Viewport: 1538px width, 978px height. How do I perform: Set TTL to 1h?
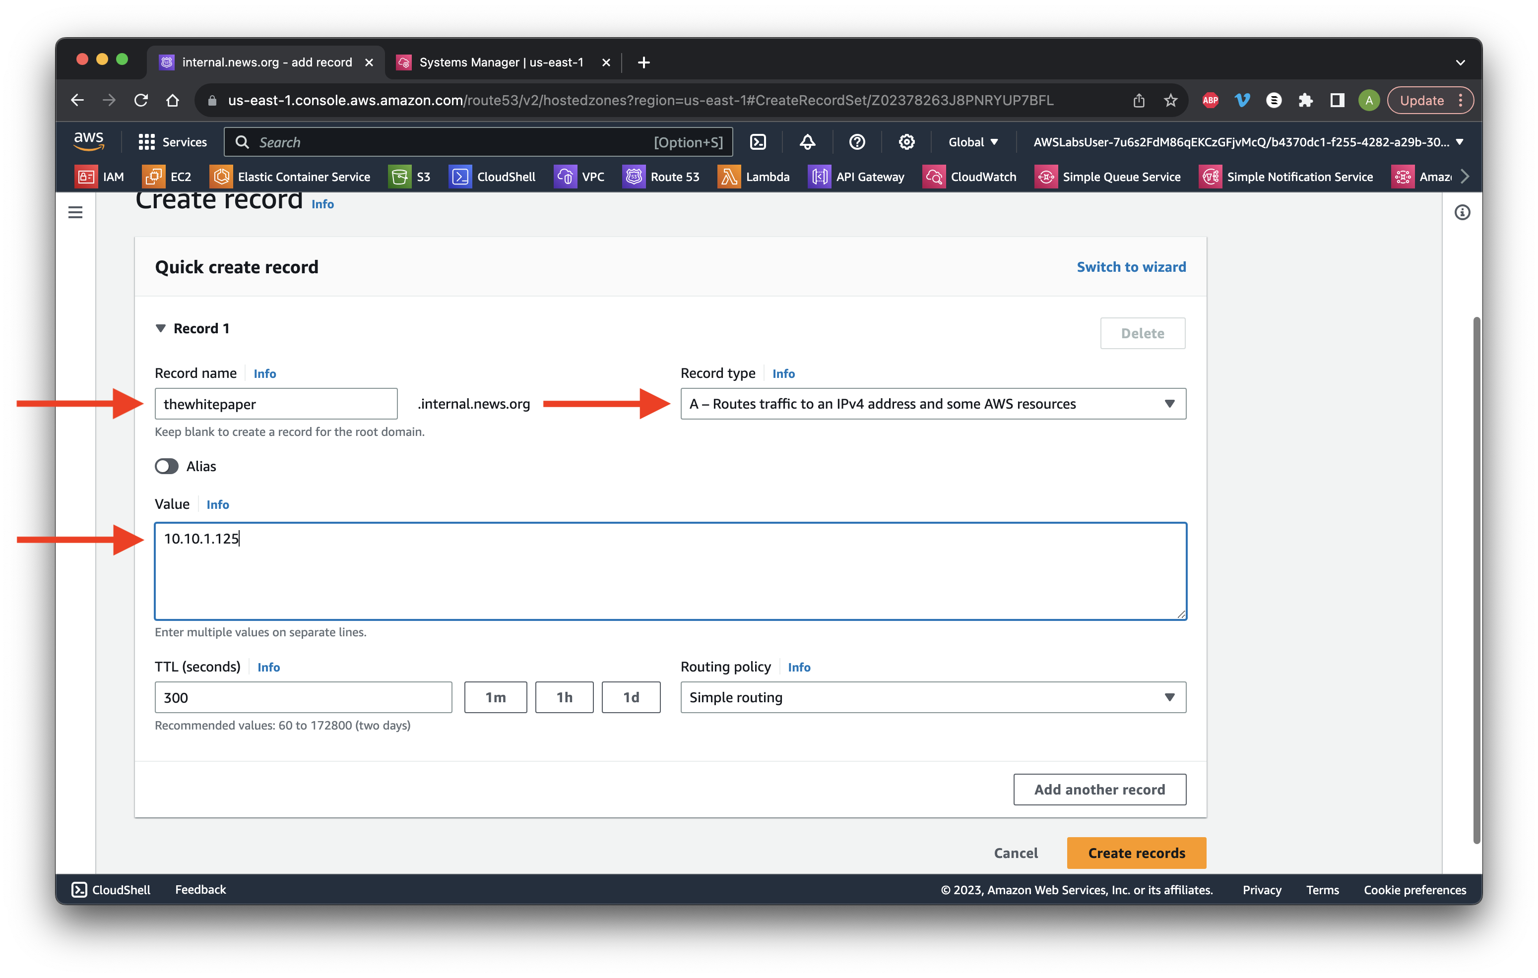tap(564, 697)
